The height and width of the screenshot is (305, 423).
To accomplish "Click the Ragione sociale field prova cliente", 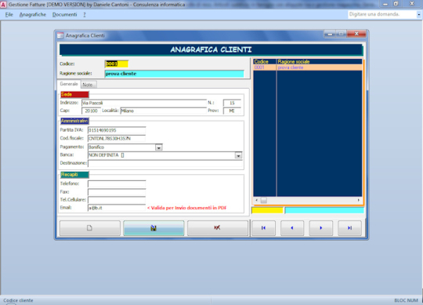I will pos(174,74).
